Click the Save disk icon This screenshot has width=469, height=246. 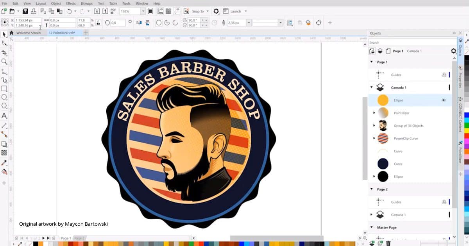tap(25, 11)
